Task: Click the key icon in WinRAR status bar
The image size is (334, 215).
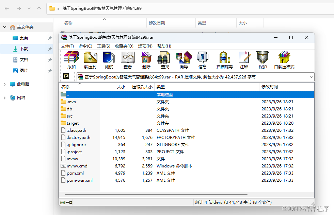Action: pyautogui.click(x=69, y=202)
